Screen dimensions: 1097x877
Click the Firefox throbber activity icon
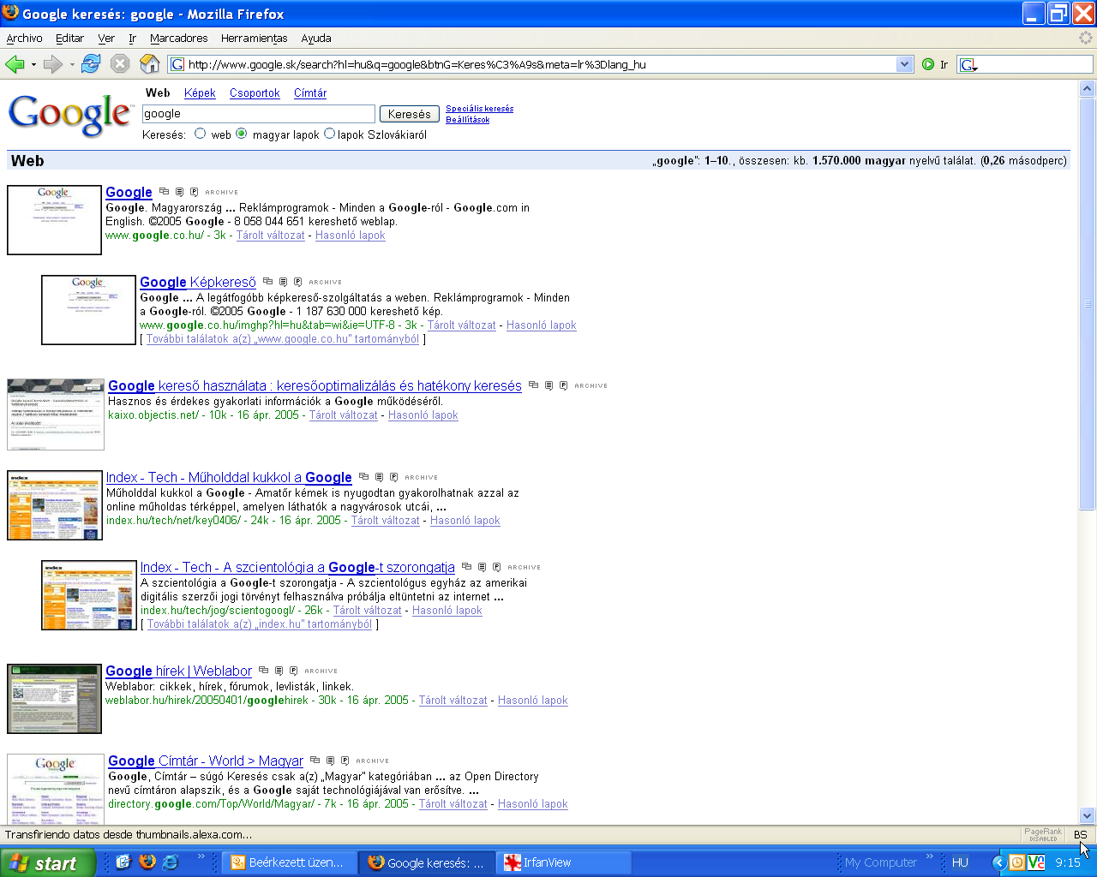1086,38
